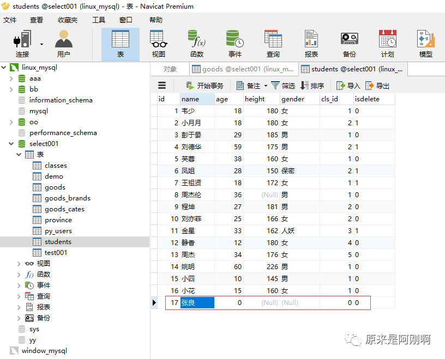This screenshot has width=445, height=359.
Task: Open the 工具 menu
Action: pyautogui.click(x=99, y=20)
